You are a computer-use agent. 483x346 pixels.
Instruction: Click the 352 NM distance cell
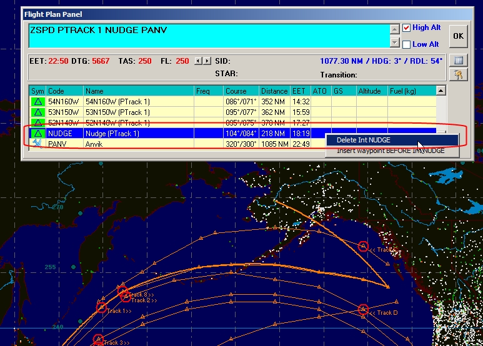pyautogui.click(x=274, y=102)
